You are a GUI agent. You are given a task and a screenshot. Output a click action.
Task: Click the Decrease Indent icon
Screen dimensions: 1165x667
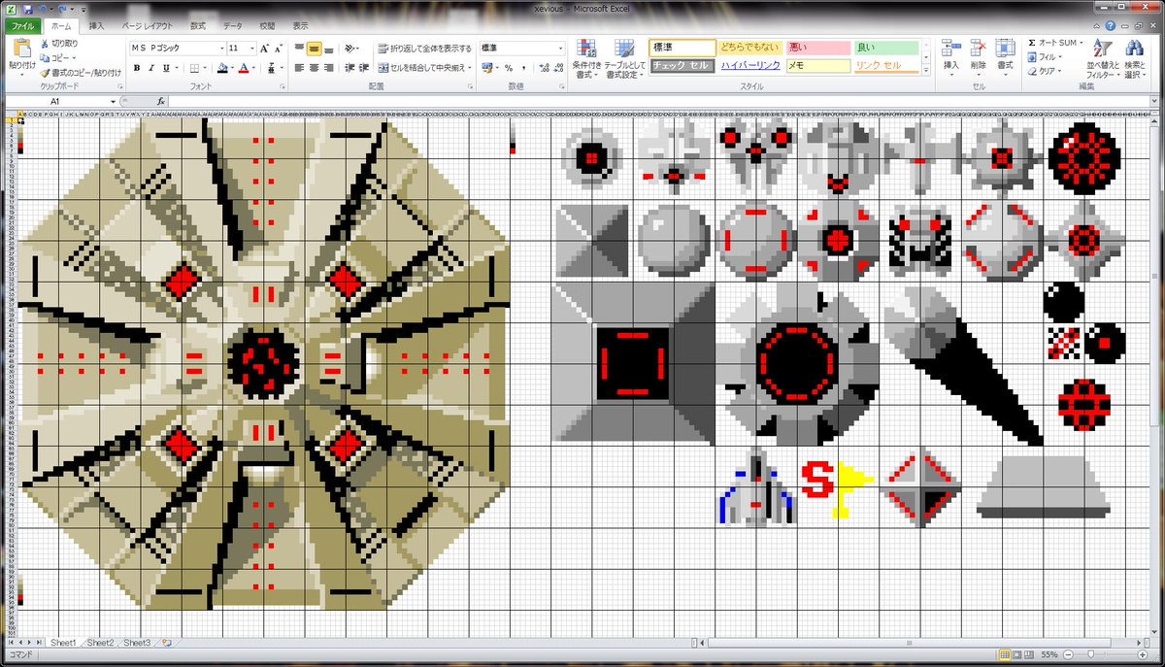349,68
